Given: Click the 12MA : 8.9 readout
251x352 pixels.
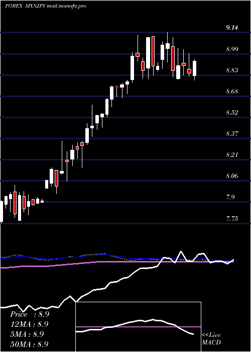Looking at the screenshot, I should point(29,324).
